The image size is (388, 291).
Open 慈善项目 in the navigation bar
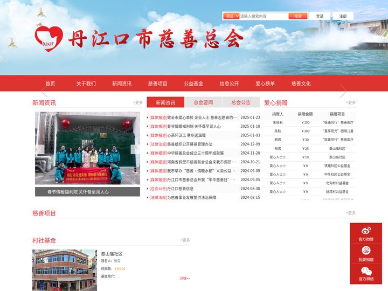tap(157, 84)
